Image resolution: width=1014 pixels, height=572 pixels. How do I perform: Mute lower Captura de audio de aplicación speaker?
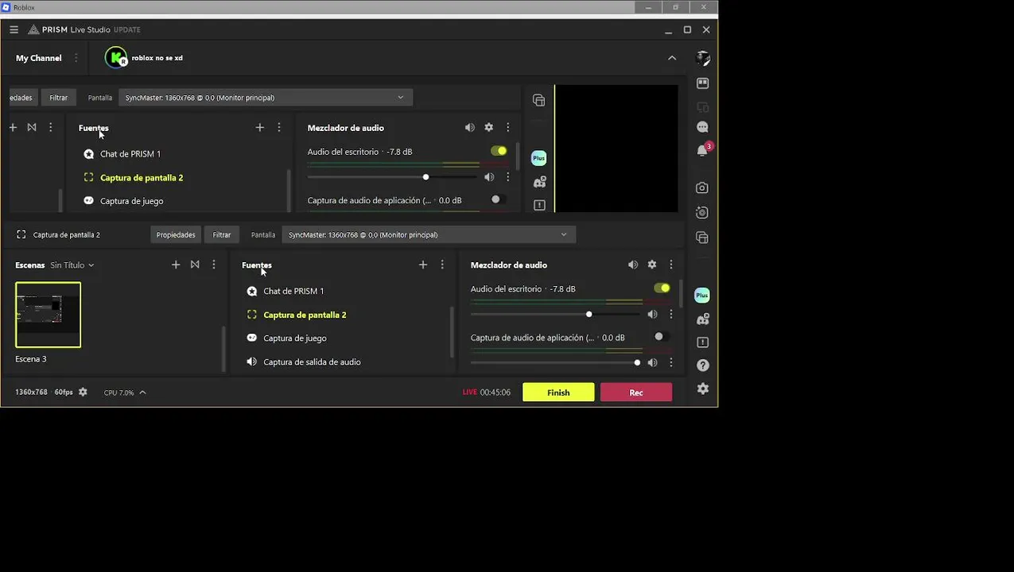coord(652,363)
